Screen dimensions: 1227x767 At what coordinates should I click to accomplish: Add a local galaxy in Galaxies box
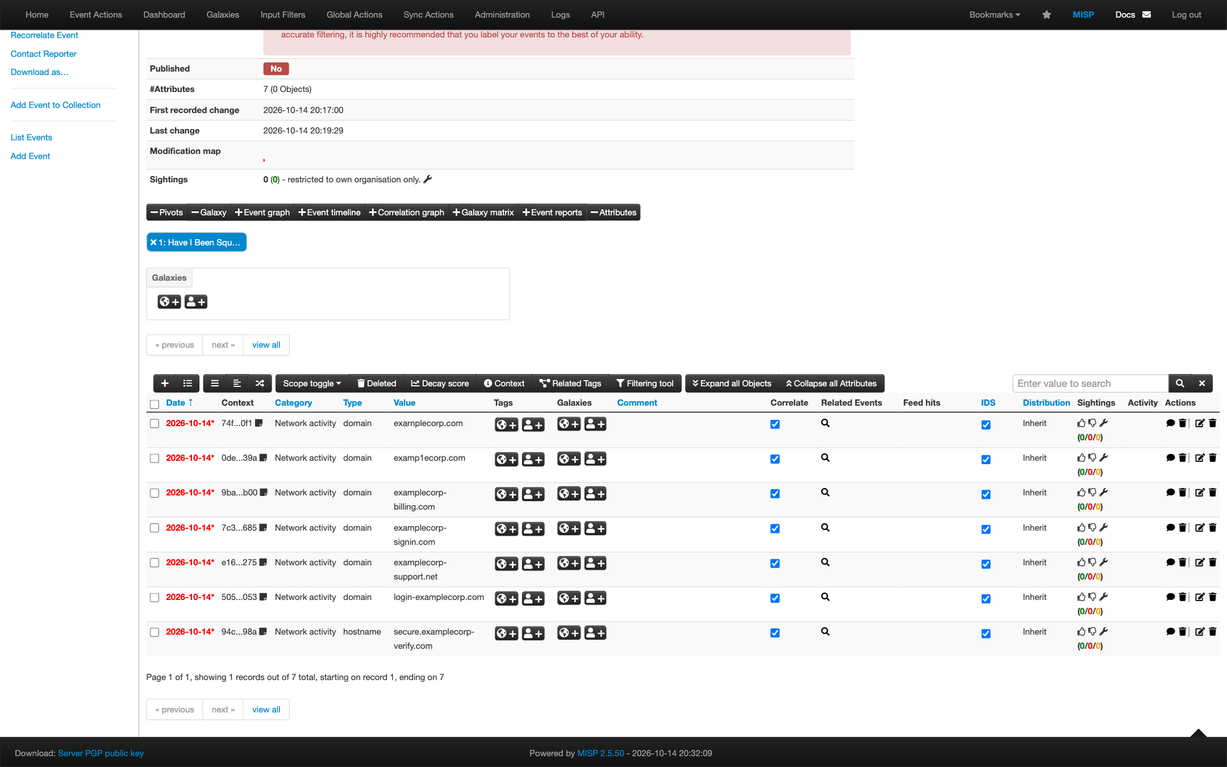[x=196, y=302]
